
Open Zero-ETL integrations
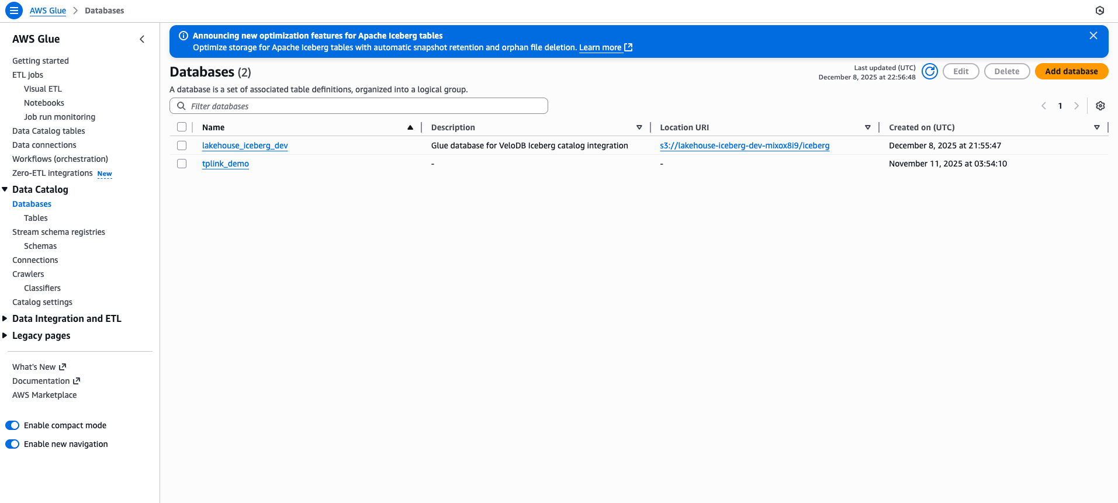coord(53,173)
